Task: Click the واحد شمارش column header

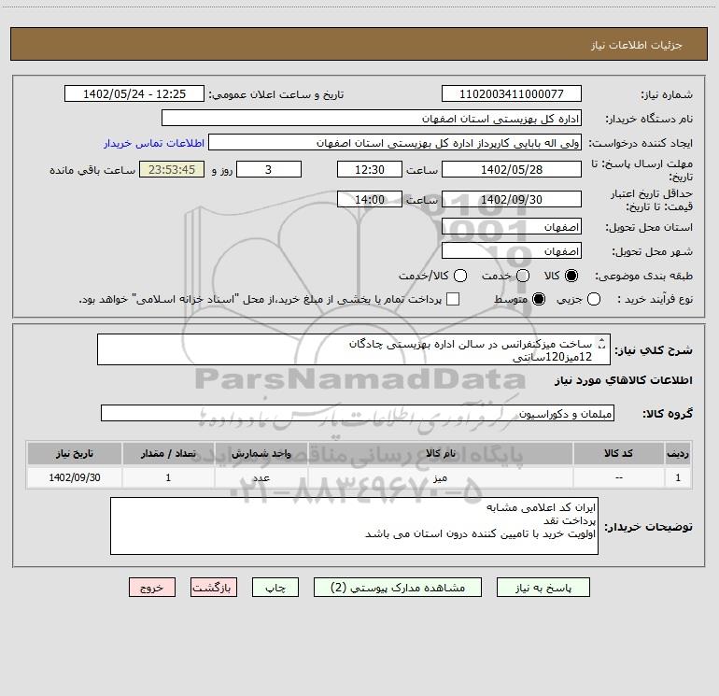Action: [261, 453]
